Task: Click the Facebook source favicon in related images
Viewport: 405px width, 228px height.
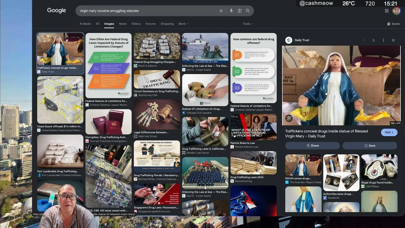Action: coord(325,198)
